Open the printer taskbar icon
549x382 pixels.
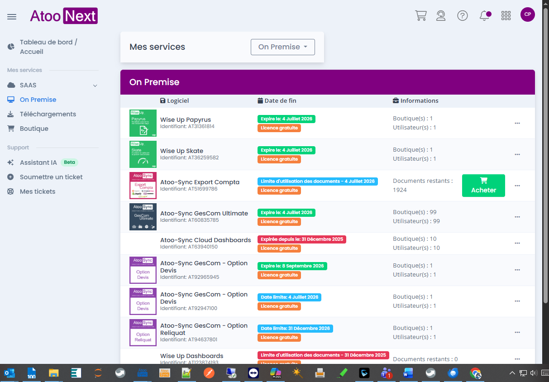pos(320,373)
